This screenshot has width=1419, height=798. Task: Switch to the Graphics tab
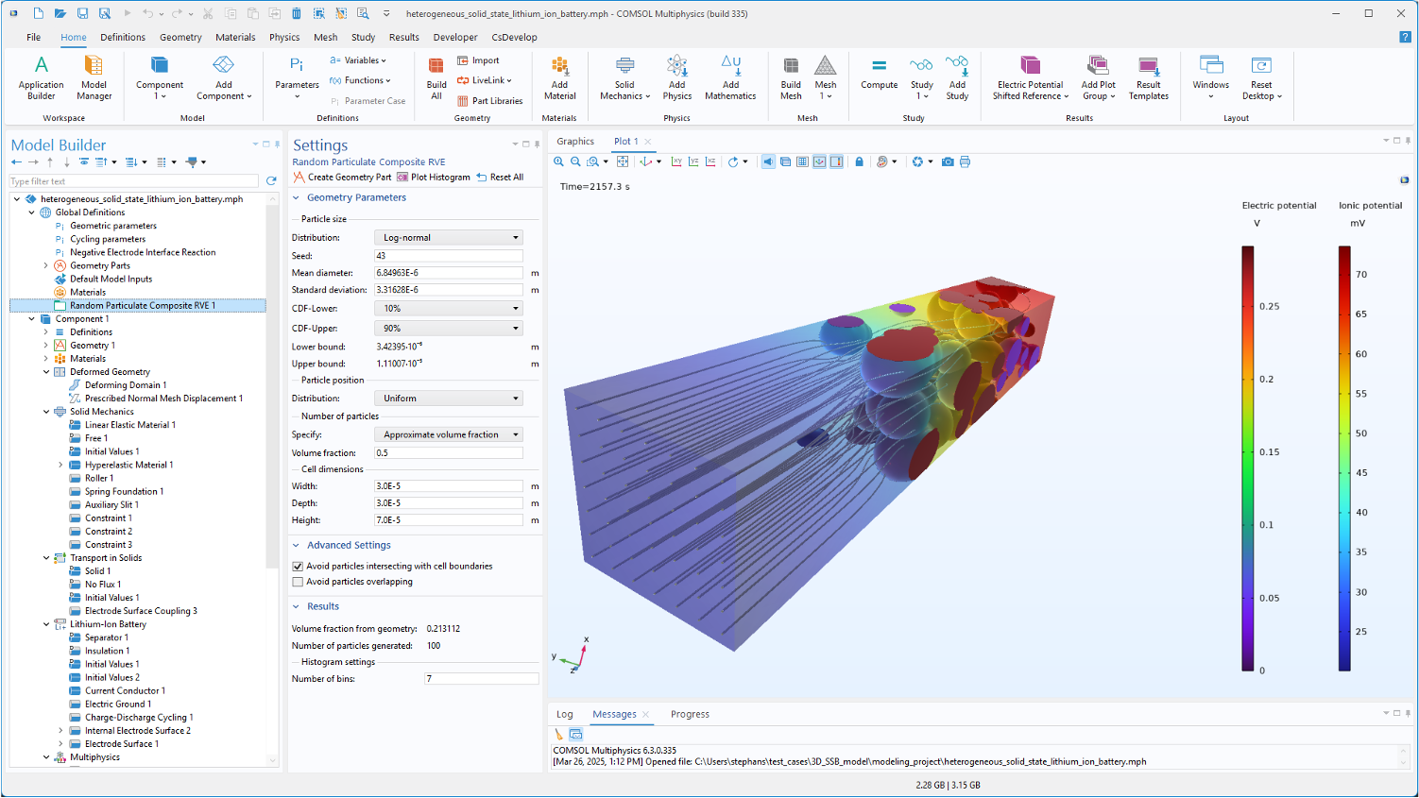[x=575, y=142]
